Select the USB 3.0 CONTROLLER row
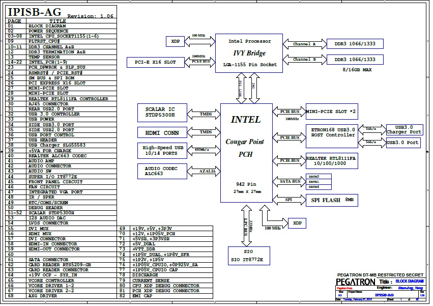Image resolution: width=433 pixels, height=306 pixels. [x=61, y=114]
